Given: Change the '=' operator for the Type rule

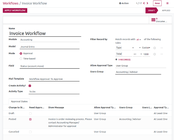Looking at the screenshot, I should click(136, 48).
